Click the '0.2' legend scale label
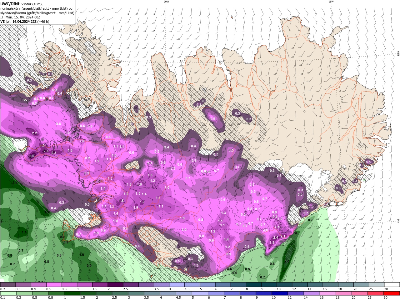The height and width of the screenshot is (300, 400). 2,289
